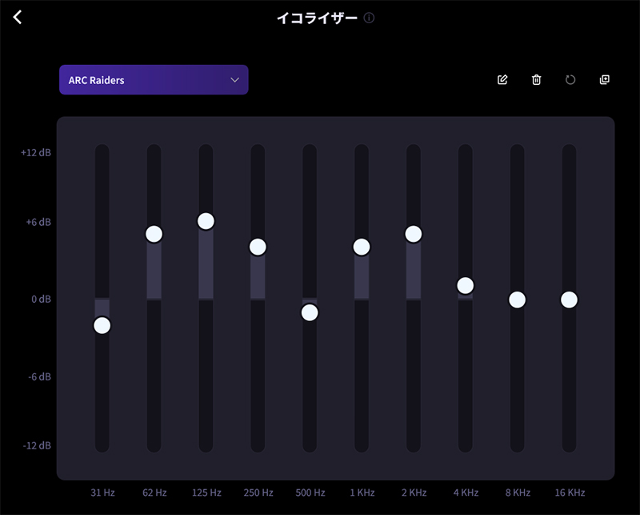This screenshot has width=640, height=515.
Task: Open the ARC Raiders preset dropdown
Action: 144,80
